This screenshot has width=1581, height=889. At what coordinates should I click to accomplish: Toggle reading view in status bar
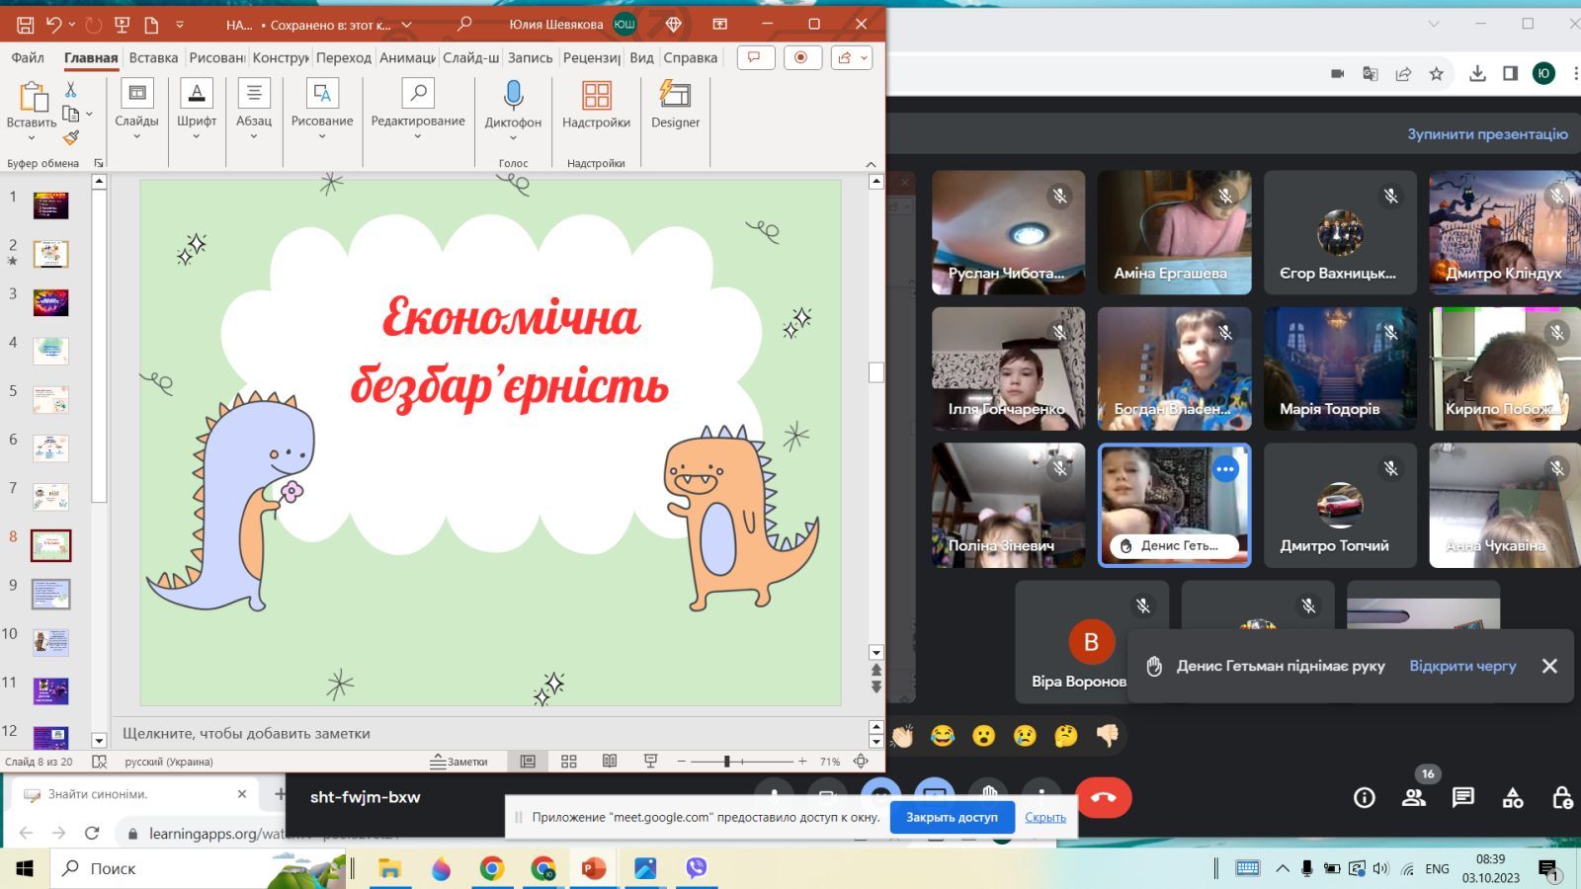(x=610, y=762)
